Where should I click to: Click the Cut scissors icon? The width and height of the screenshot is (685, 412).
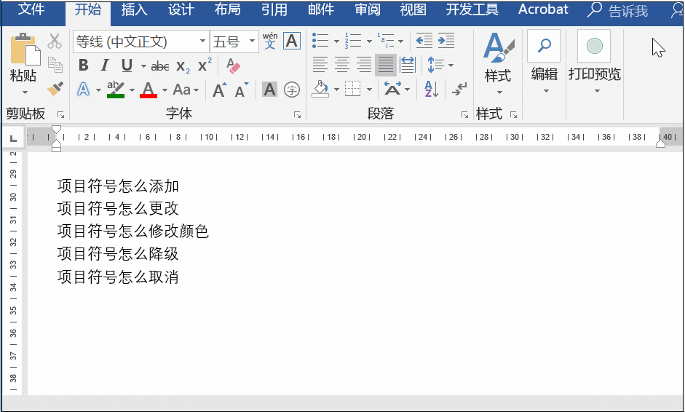(55, 41)
